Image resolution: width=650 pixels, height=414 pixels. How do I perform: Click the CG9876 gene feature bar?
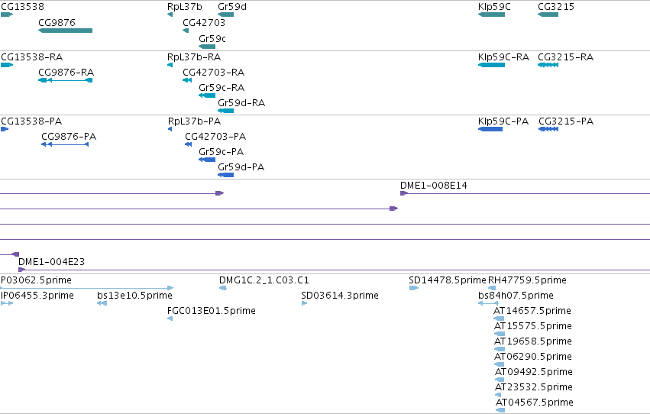[x=65, y=31]
